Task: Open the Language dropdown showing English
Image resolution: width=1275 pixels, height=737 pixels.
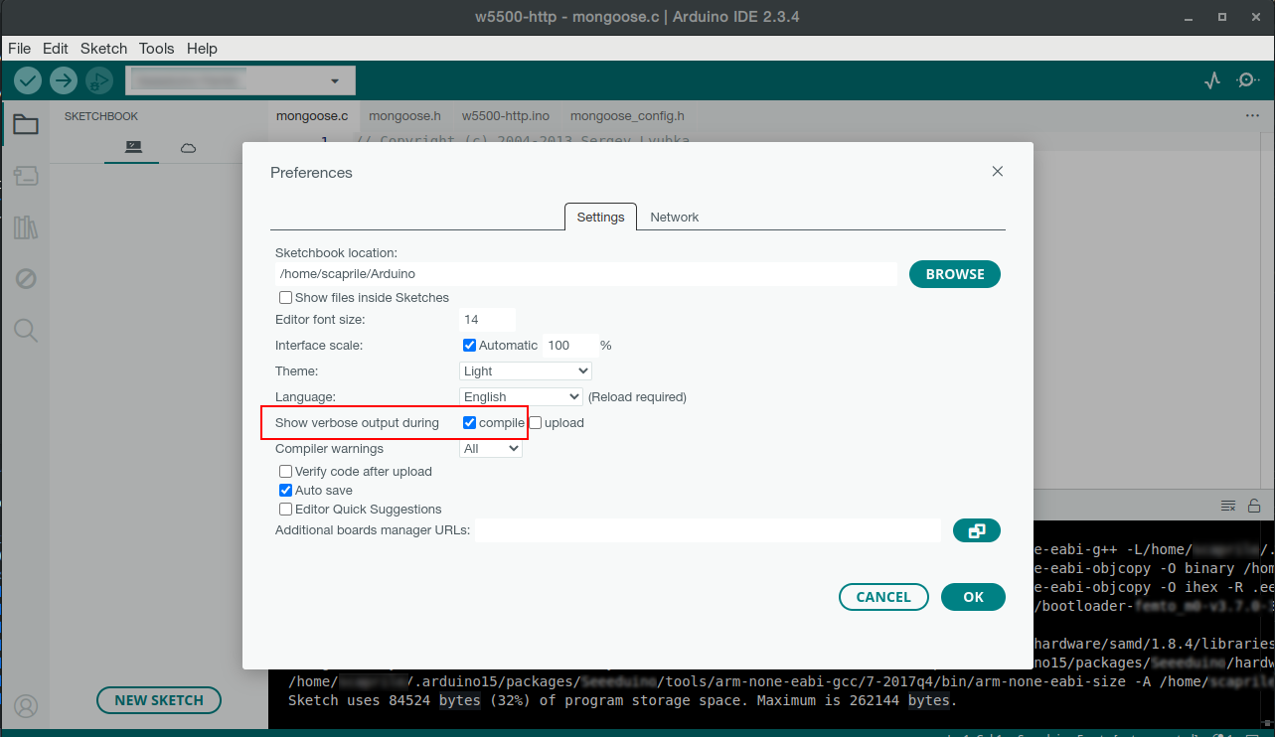Action: pos(521,397)
